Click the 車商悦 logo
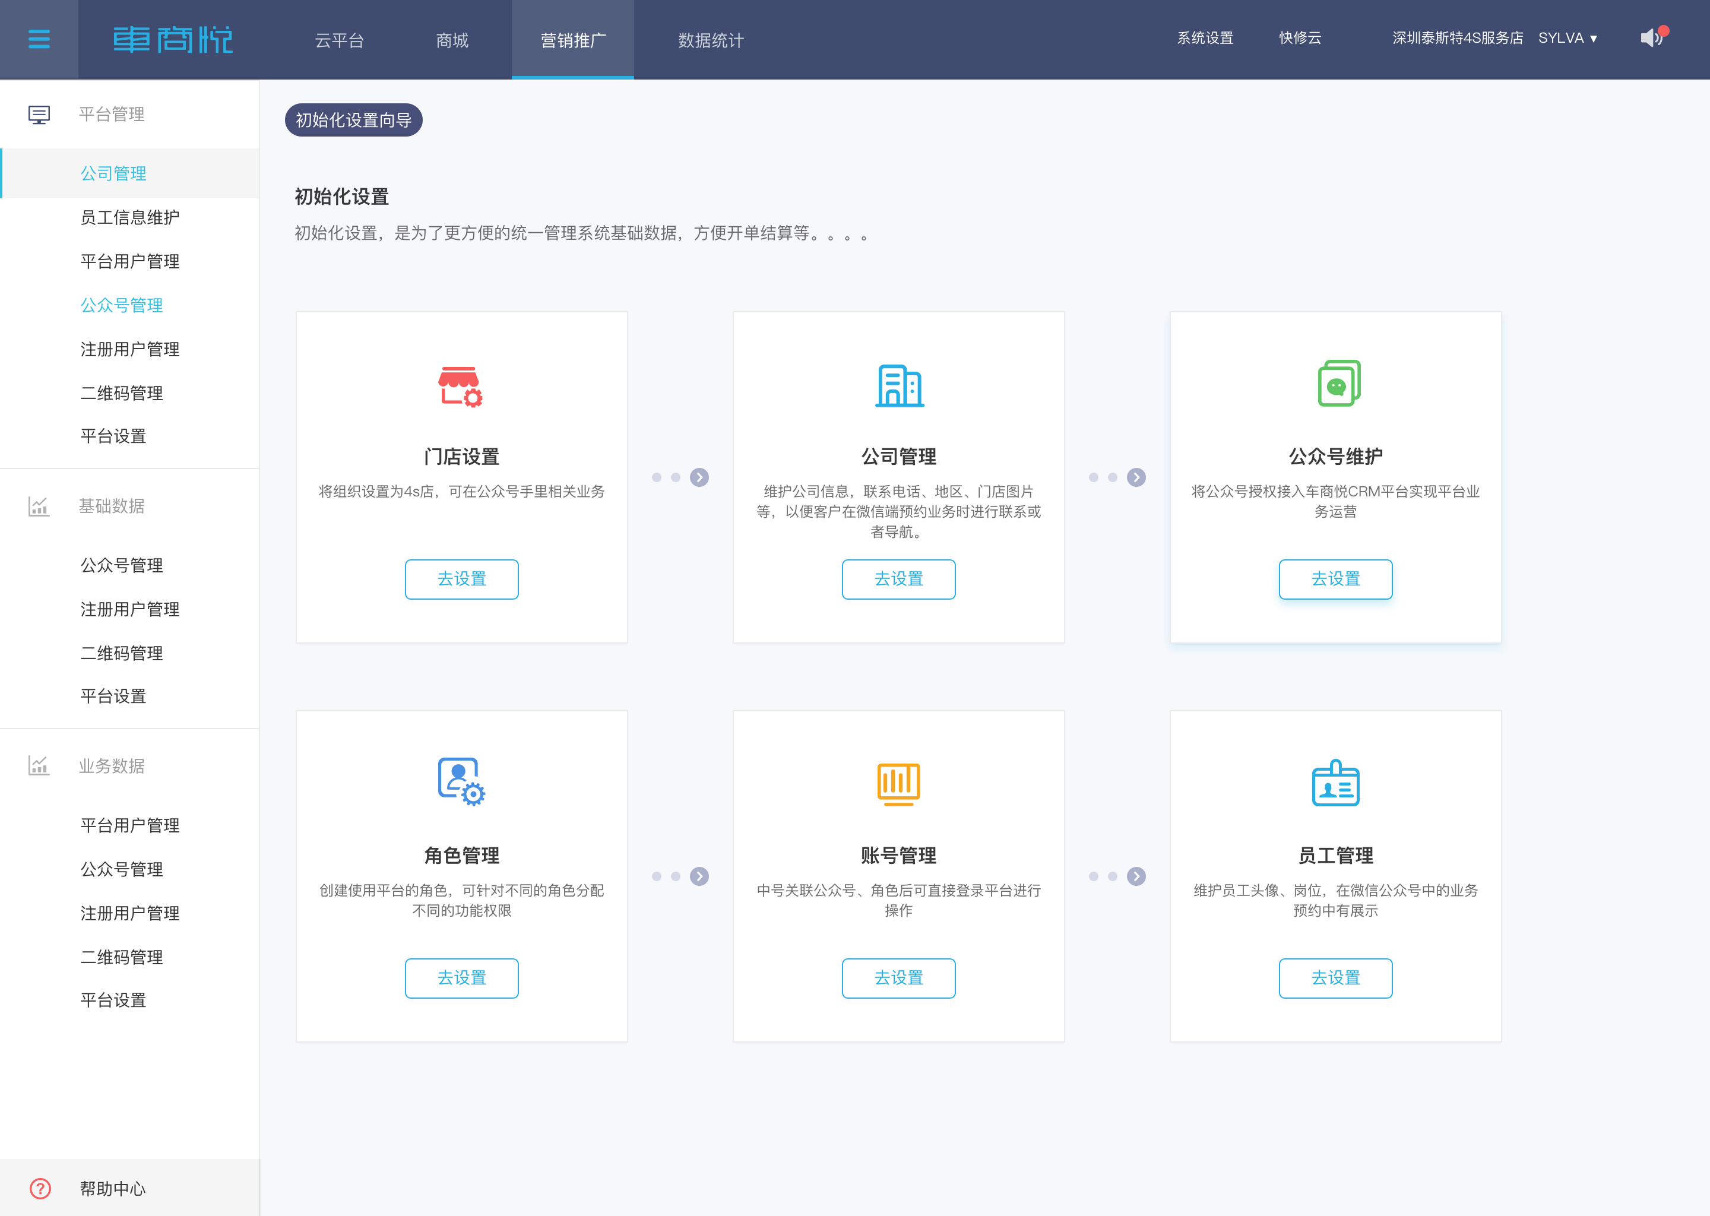Image resolution: width=1710 pixels, height=1216 pixels. 173,40
